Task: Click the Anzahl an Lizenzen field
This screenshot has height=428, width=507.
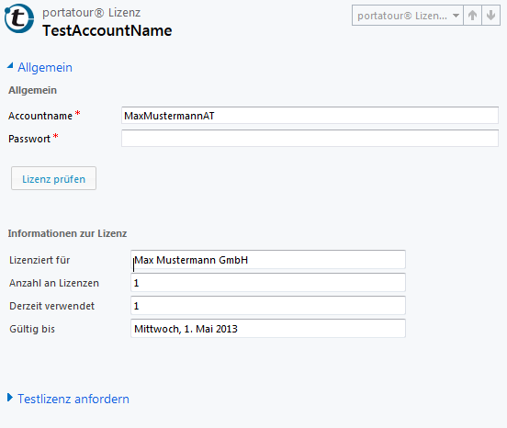Action: coord(268,283)
